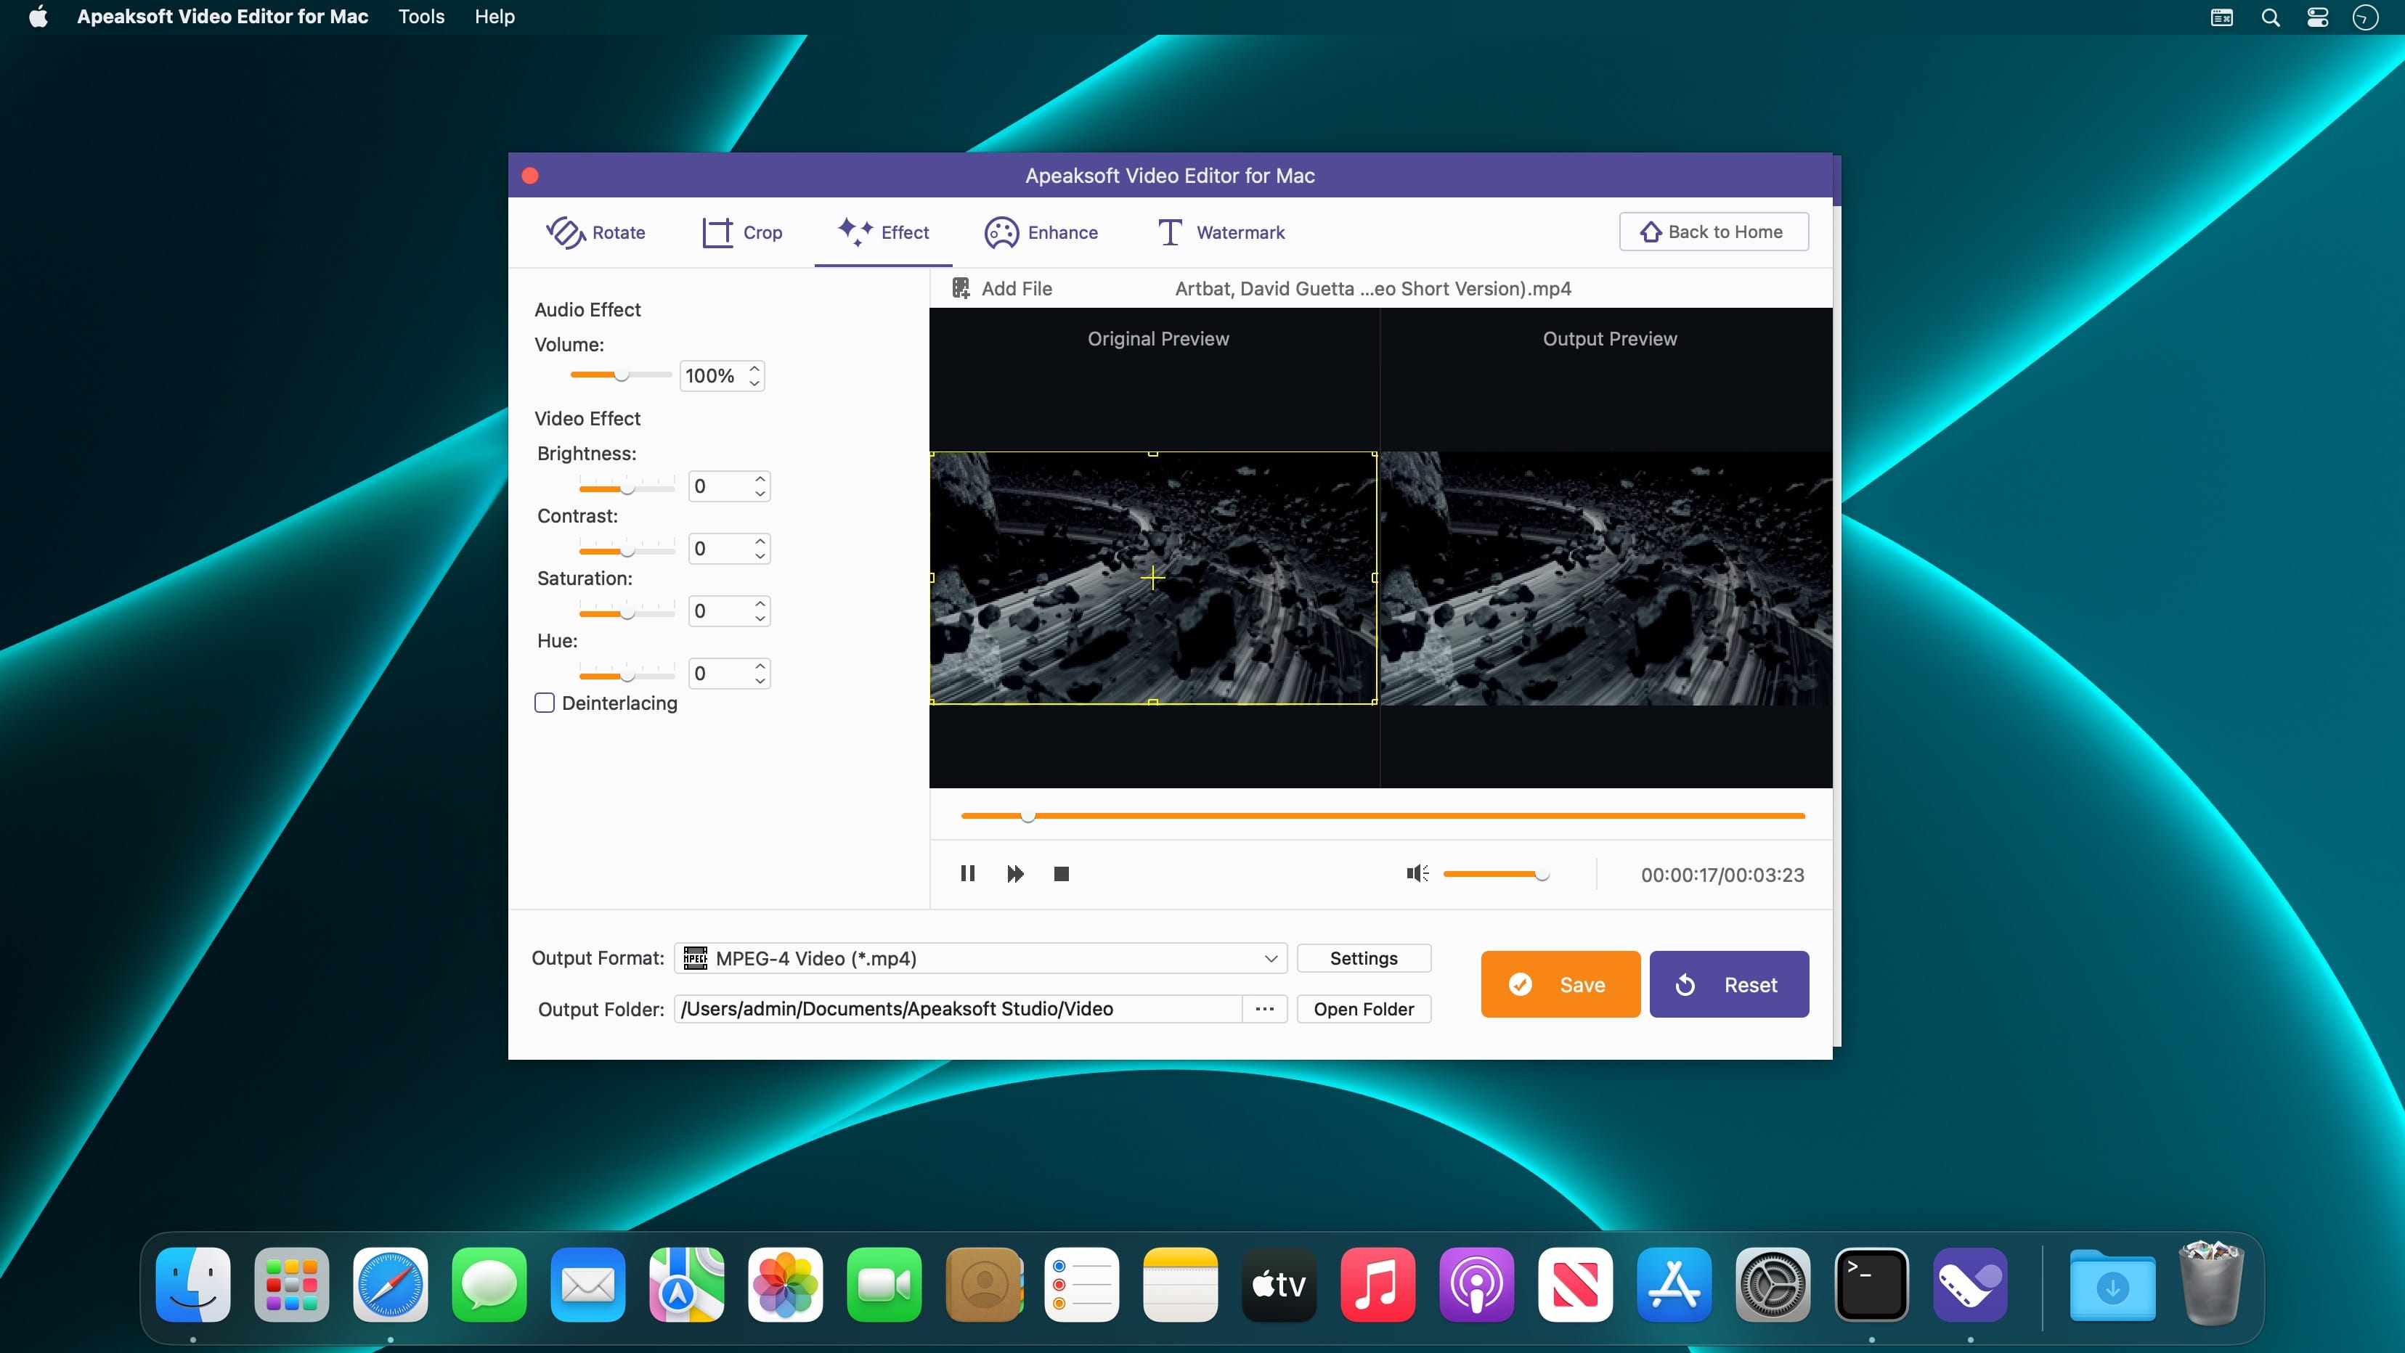Viewport: 2405px width, 1353px height.
Task: Switch to the Enhance tab
Action: coord(1041,232)
